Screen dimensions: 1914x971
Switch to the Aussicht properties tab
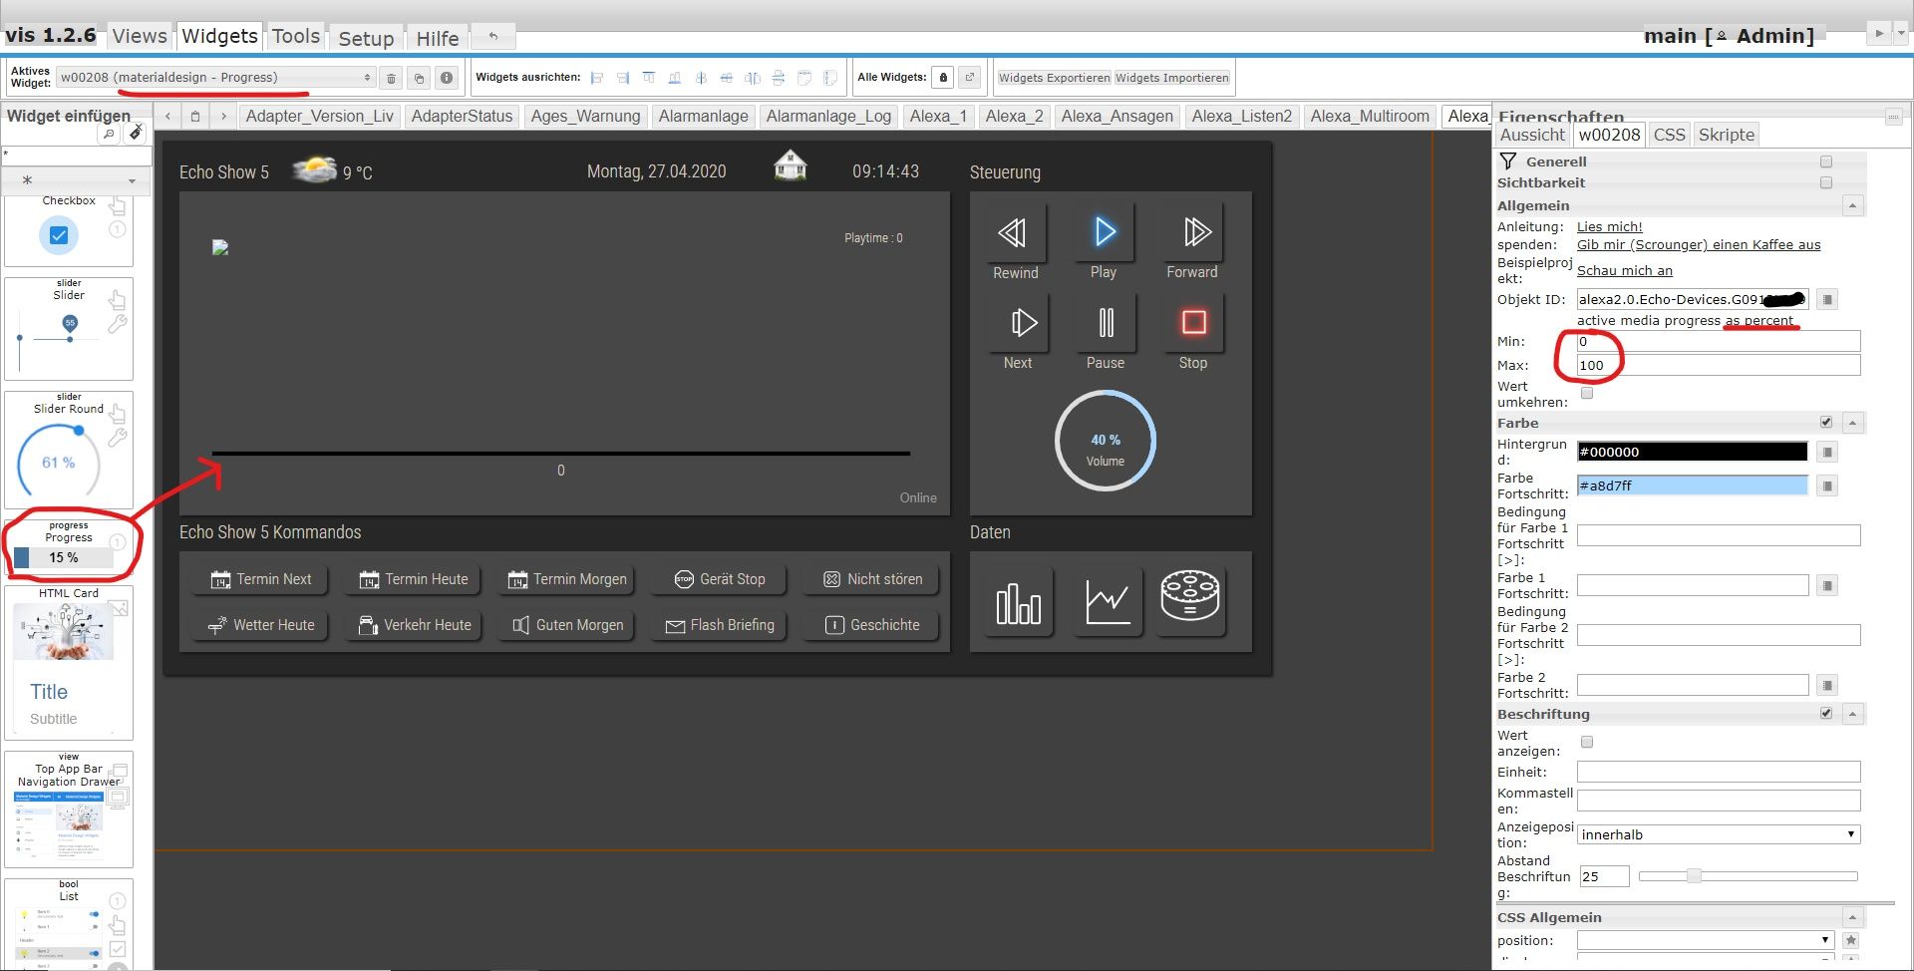pyautogui.click(x=1533, y=135)
